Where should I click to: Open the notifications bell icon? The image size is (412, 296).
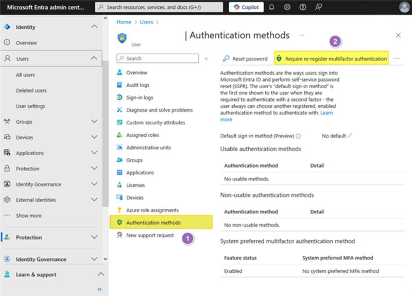point(271,7)
